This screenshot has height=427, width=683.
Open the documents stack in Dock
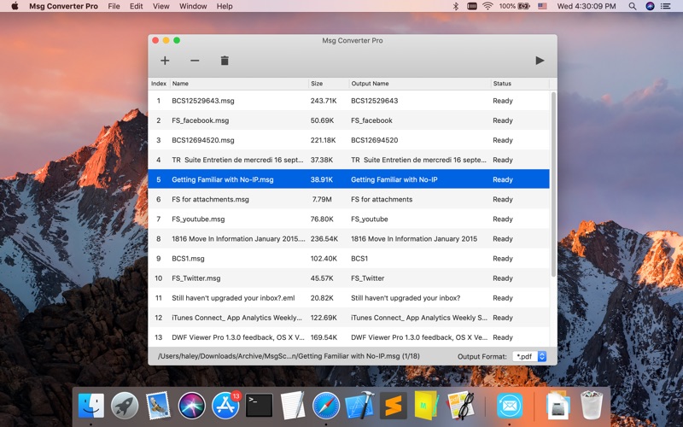coord(558,405)
